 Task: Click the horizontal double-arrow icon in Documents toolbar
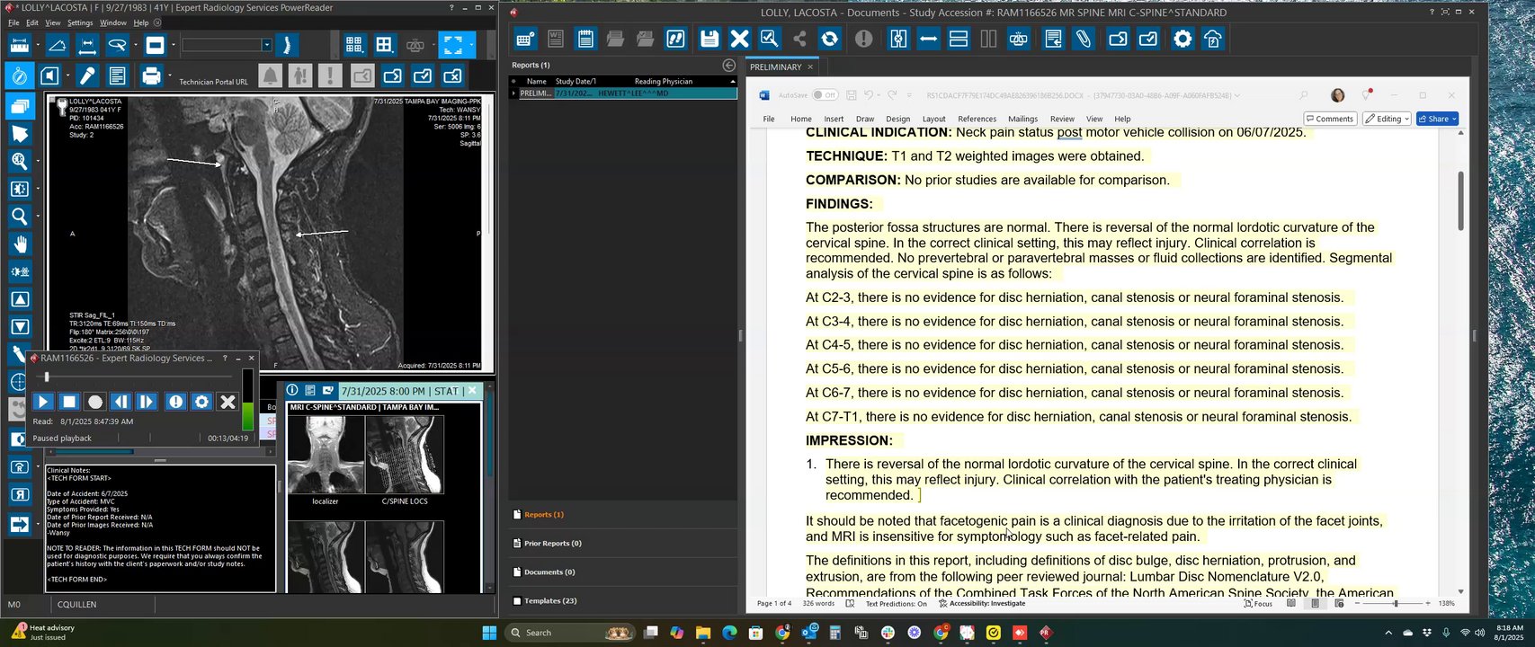click(929, 39)
